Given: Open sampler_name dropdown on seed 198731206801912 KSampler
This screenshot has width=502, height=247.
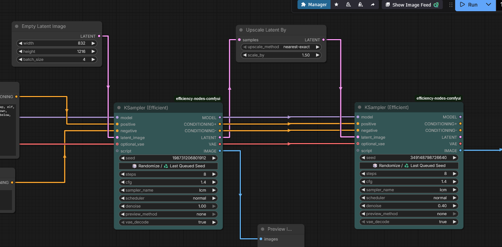Looking at the screenshot, I should pos(168,190).
